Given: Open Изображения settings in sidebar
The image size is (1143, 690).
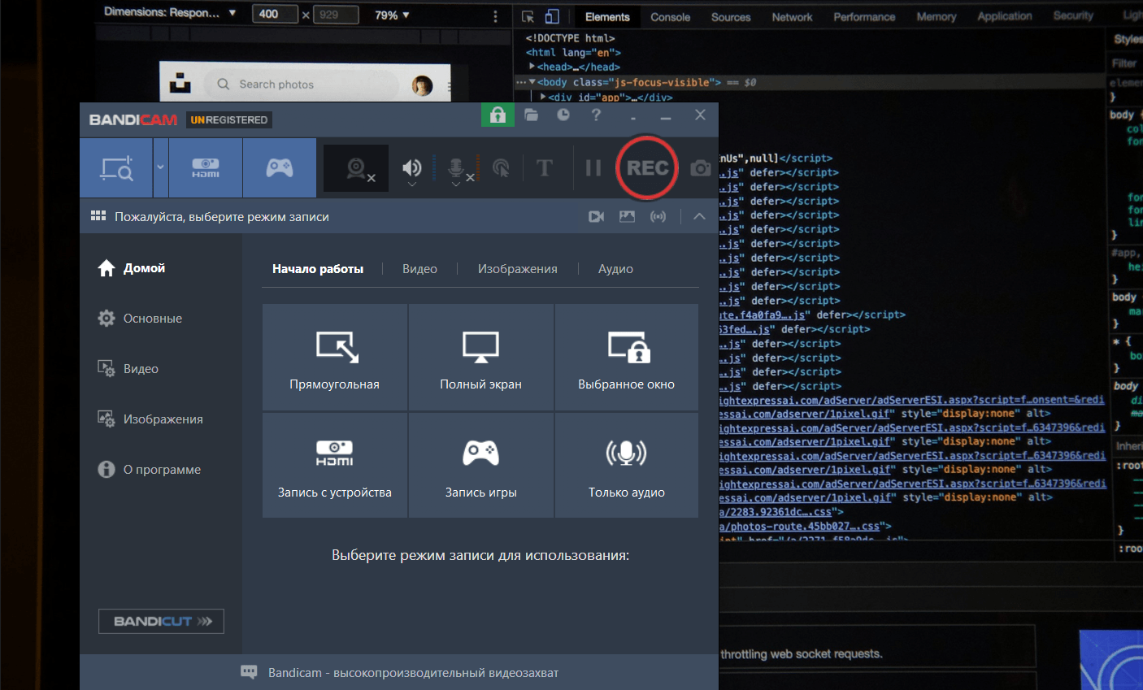Looking at the screenshot, I should 150,419.
